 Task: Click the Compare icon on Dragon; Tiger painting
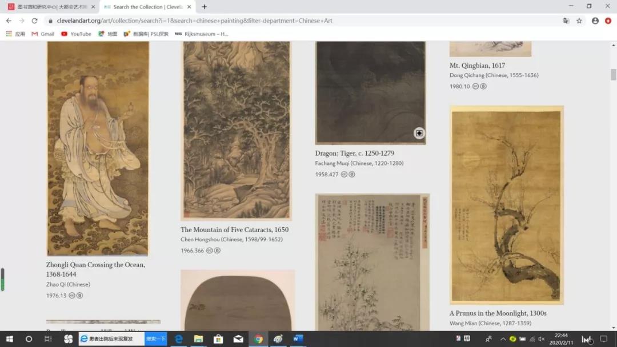[419, 133]
